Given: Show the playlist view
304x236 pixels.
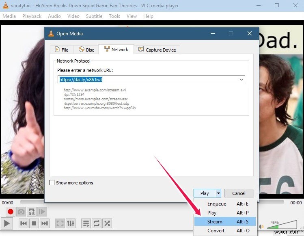Looking at the screenshot, I should coord(86,223).
